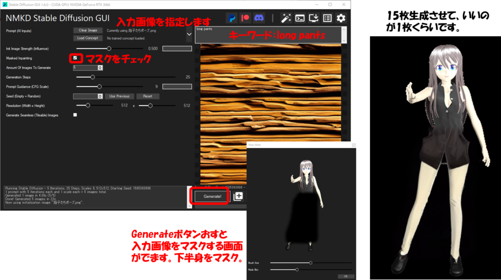501x280 pixels.
Task: Minimize the Stable Diffusion GUI window
Action: tap(317, 4)
